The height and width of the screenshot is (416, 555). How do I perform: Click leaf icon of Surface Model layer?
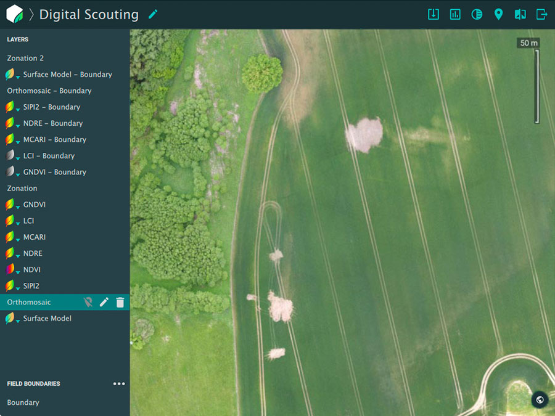tap(10, 318)
